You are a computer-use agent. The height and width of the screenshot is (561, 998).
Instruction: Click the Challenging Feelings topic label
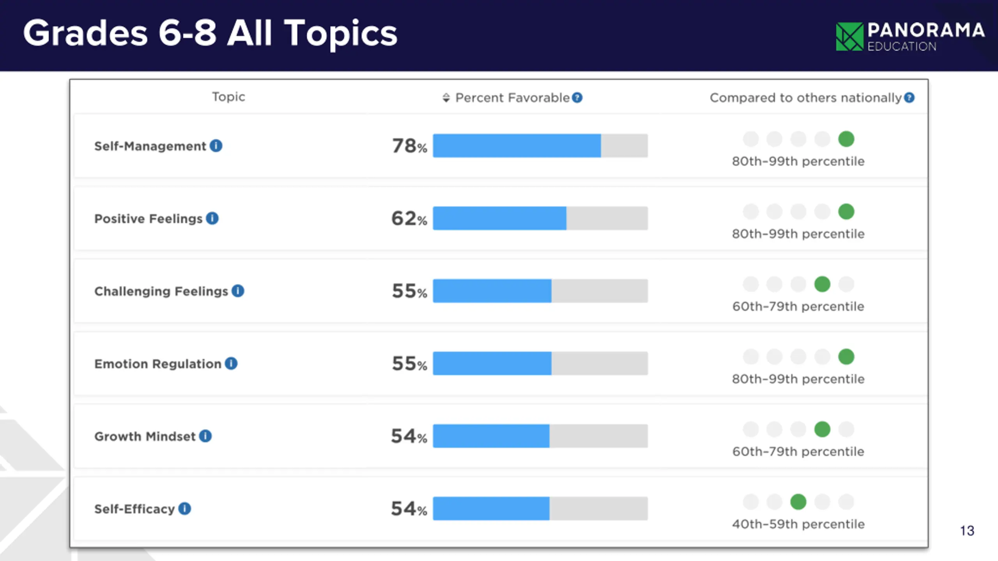click(x=161, y=291)
